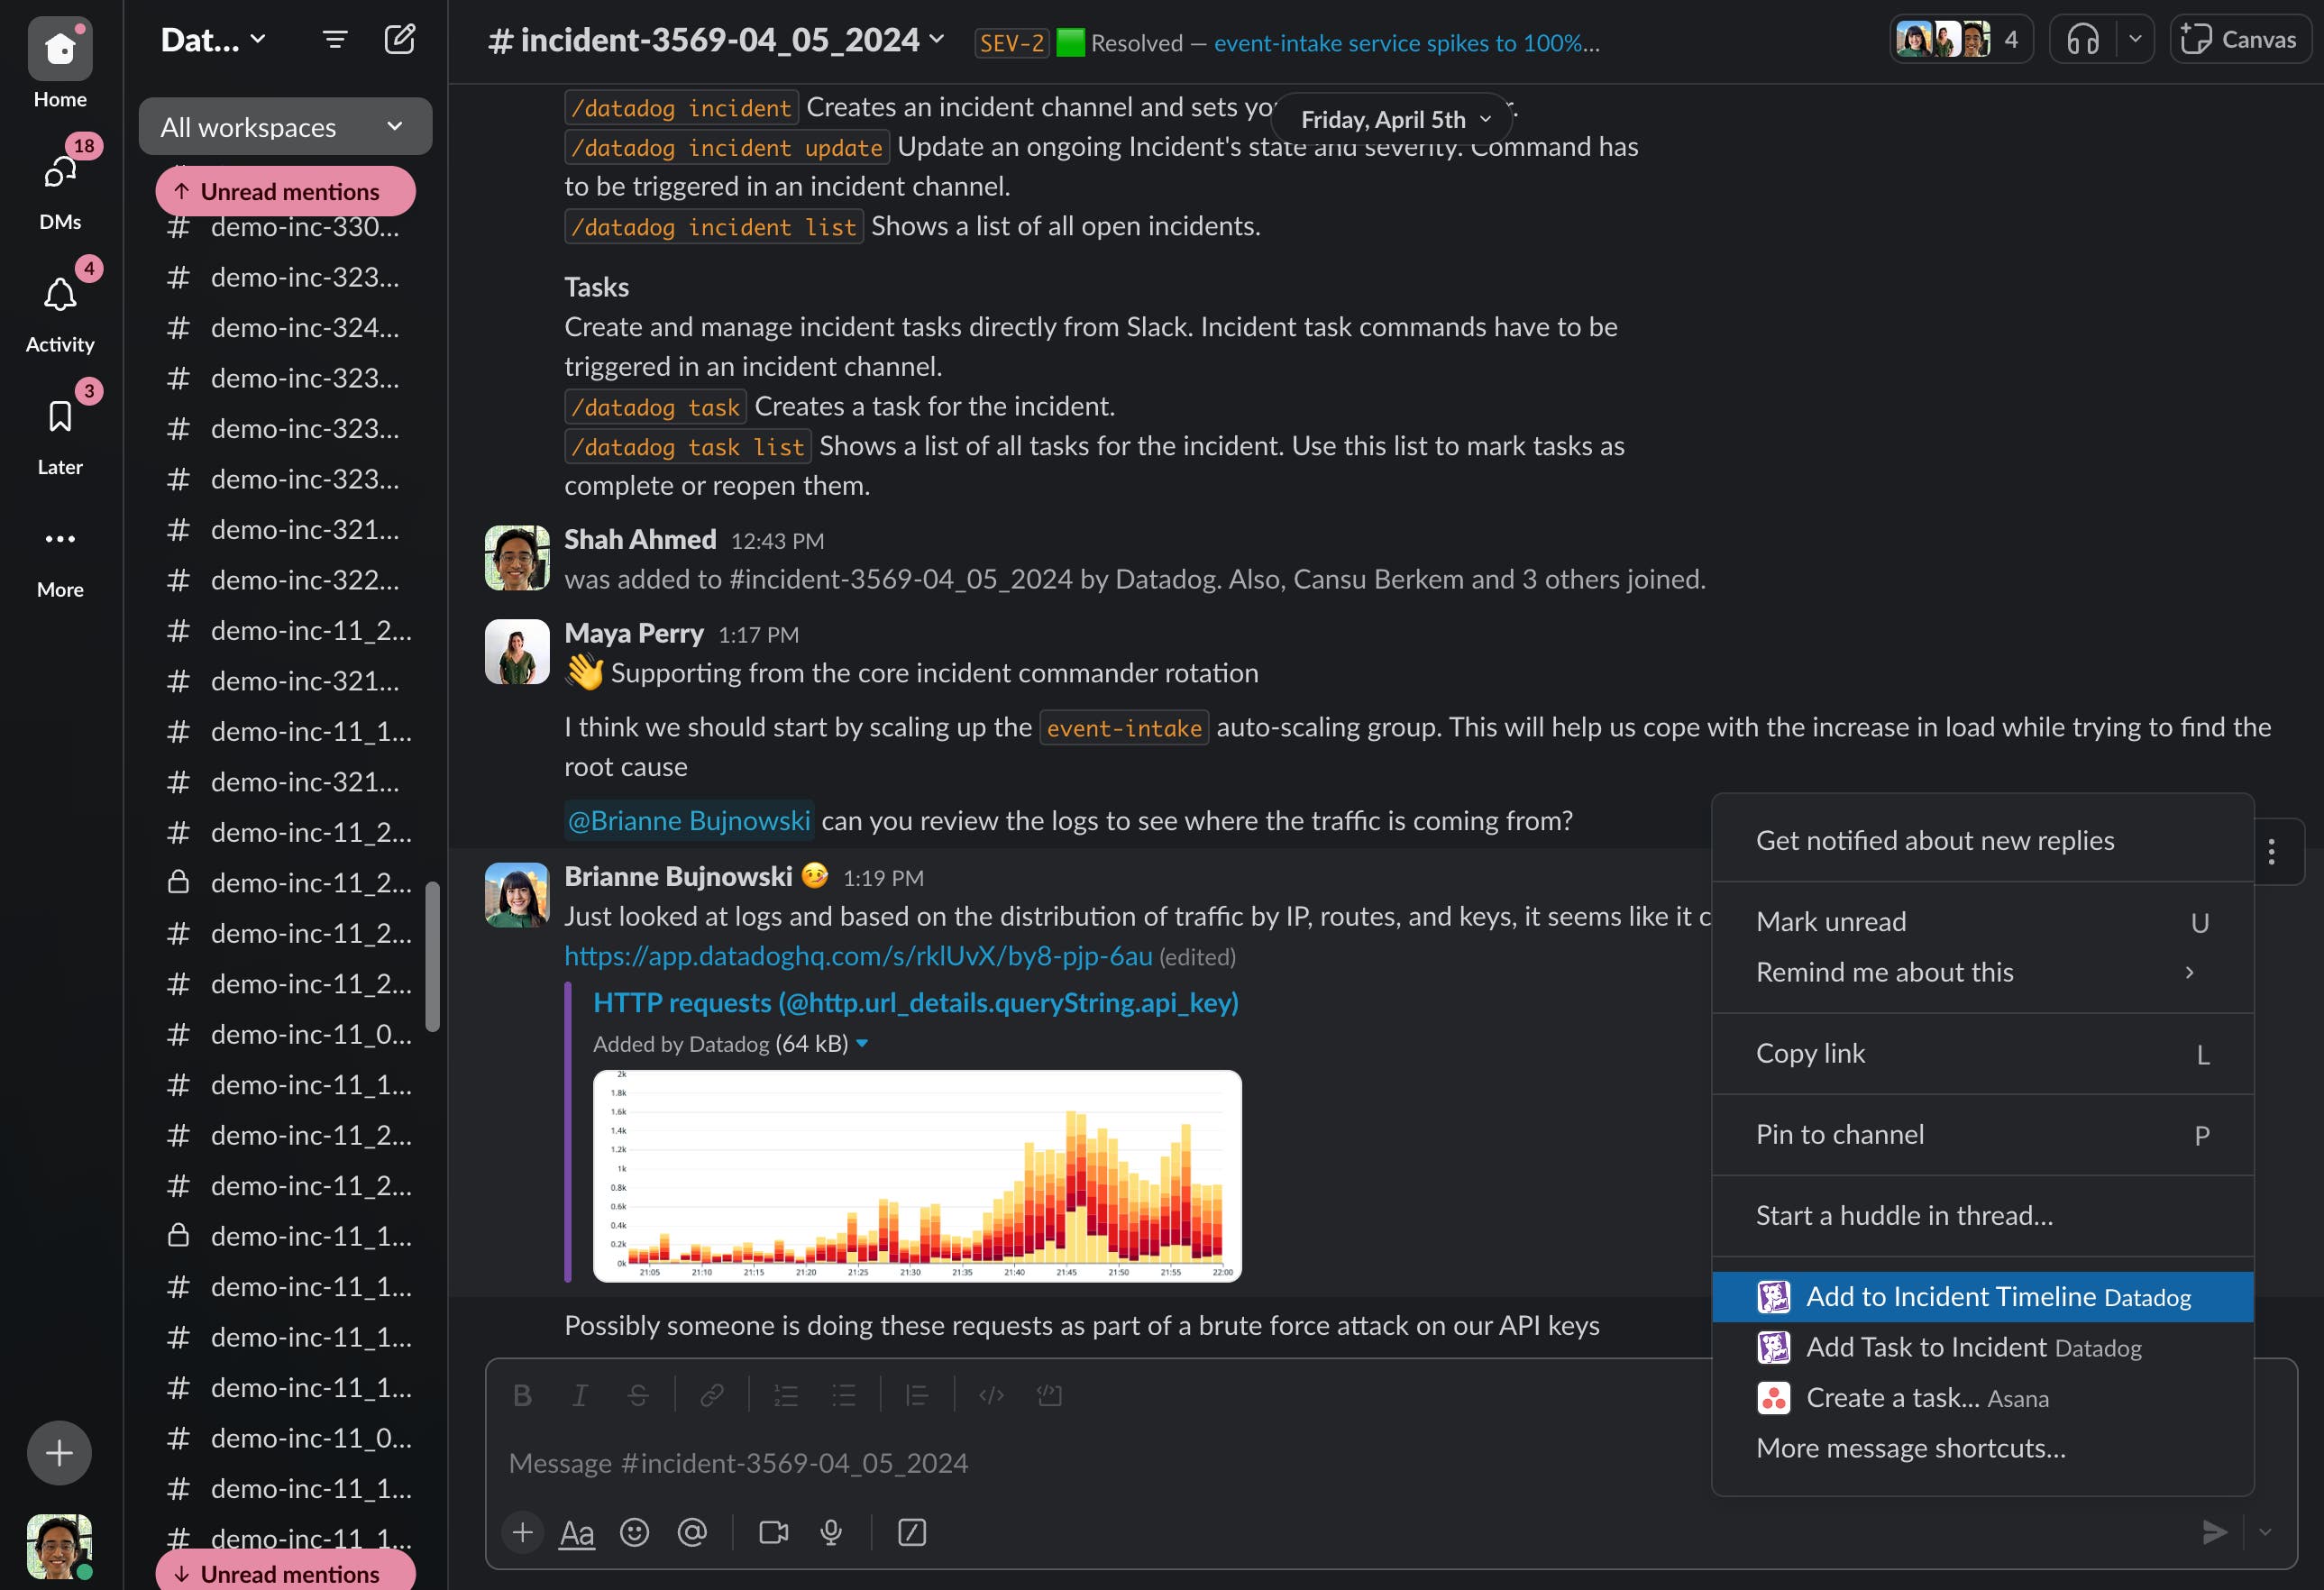Select Pin to channel from the menu

point(1839,1134)
